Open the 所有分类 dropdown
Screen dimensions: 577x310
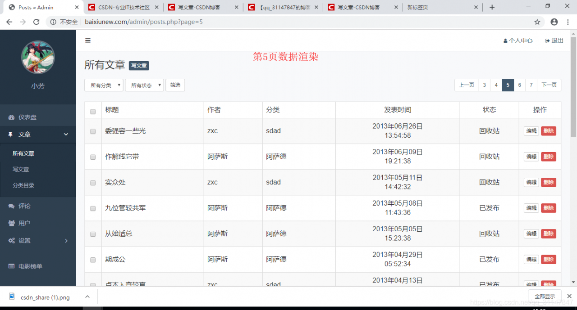(104, 85)
